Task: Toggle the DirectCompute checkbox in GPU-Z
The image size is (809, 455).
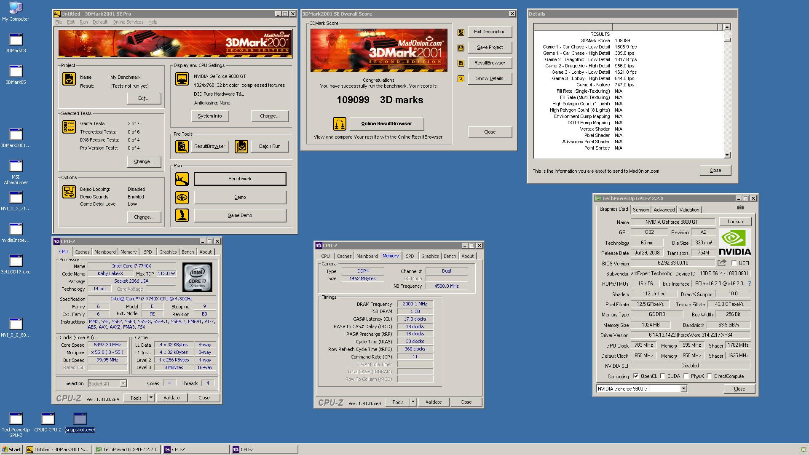Action: tap(709, 376)
